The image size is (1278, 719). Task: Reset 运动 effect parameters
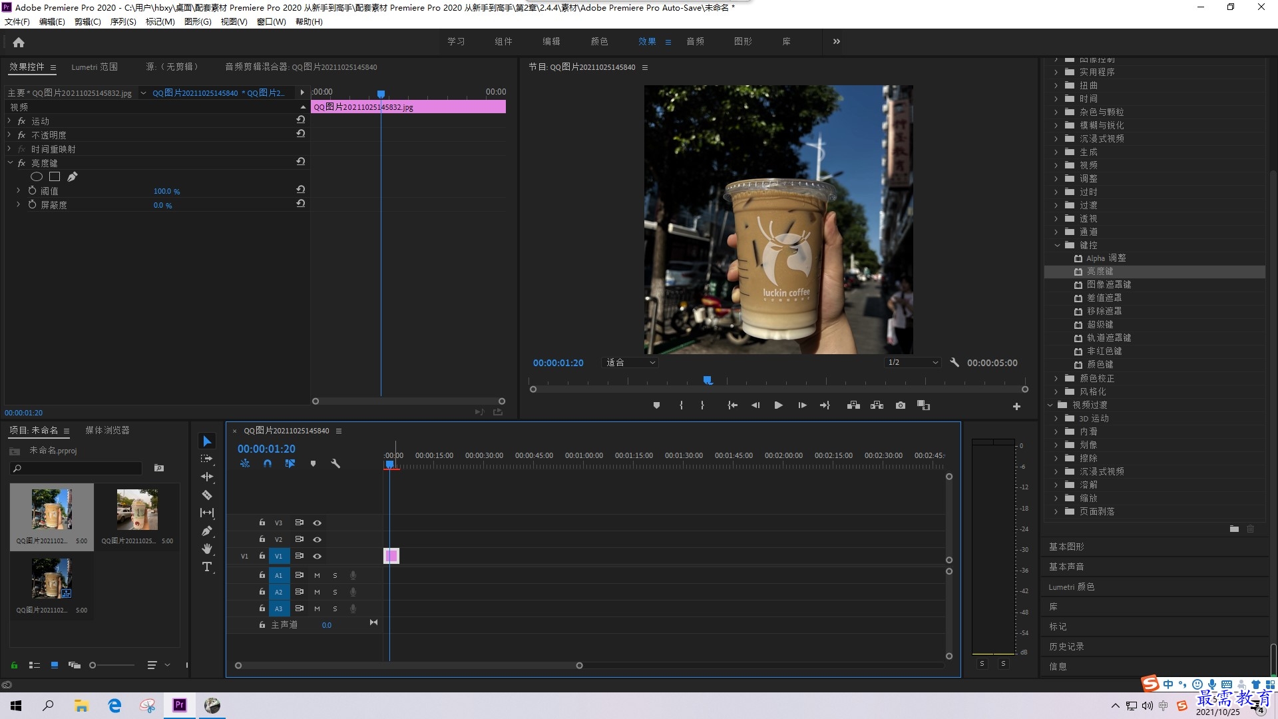point(301,120)
